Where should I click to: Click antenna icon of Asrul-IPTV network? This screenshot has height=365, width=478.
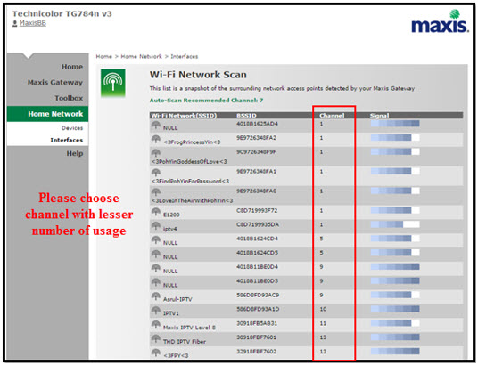click(x=156, y=296)
